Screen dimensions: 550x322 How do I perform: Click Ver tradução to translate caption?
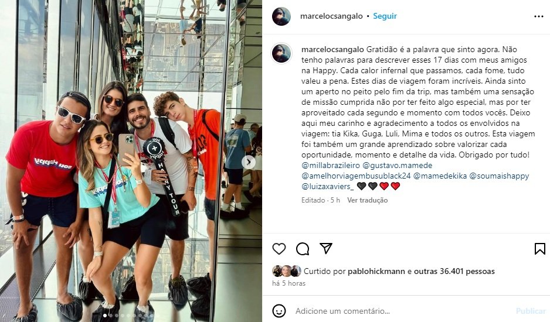(x=367, y=200)
